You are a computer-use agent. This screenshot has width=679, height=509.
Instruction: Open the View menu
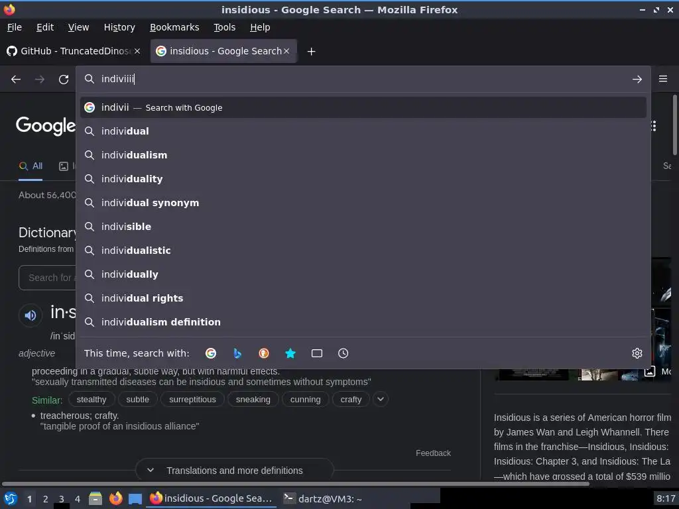point(78,27)
